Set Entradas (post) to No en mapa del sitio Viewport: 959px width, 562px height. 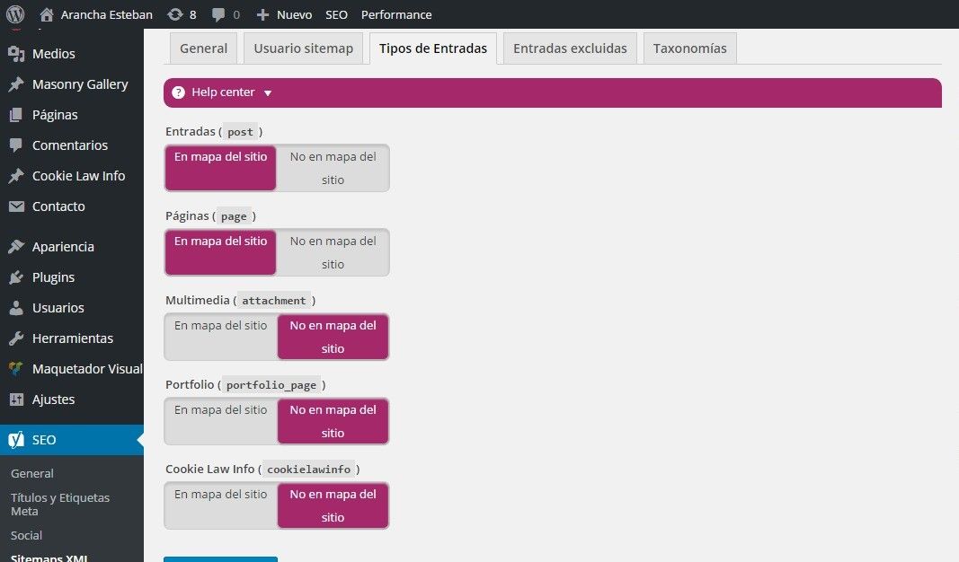tap(333, 168)
